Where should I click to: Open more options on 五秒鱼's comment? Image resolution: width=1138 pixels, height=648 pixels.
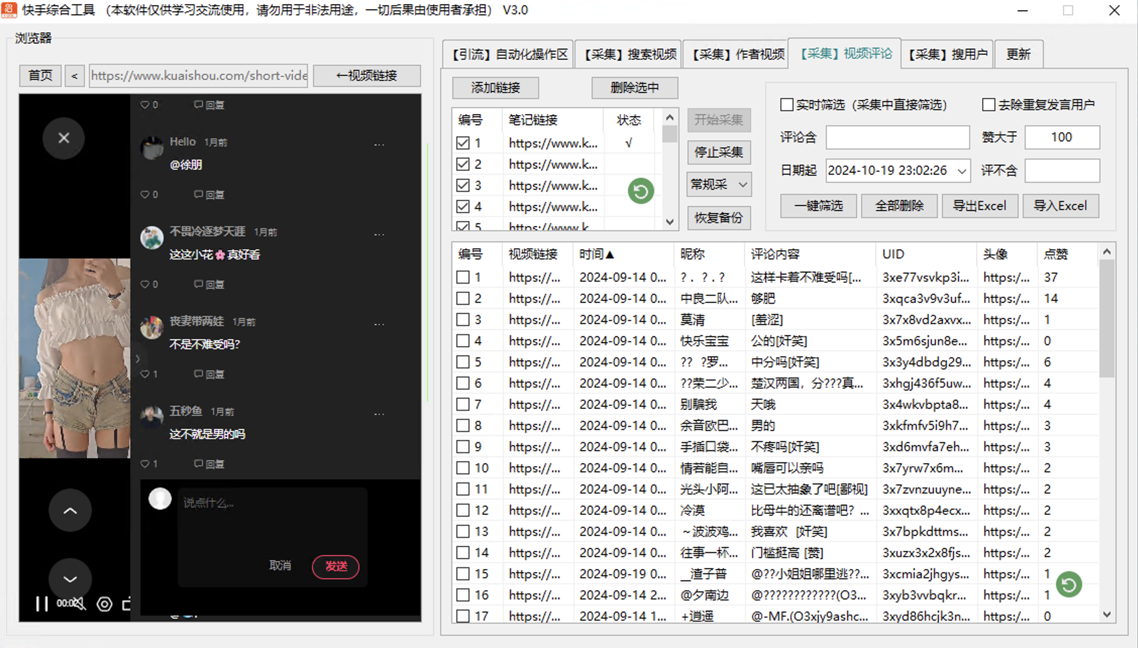coord(380,413)
